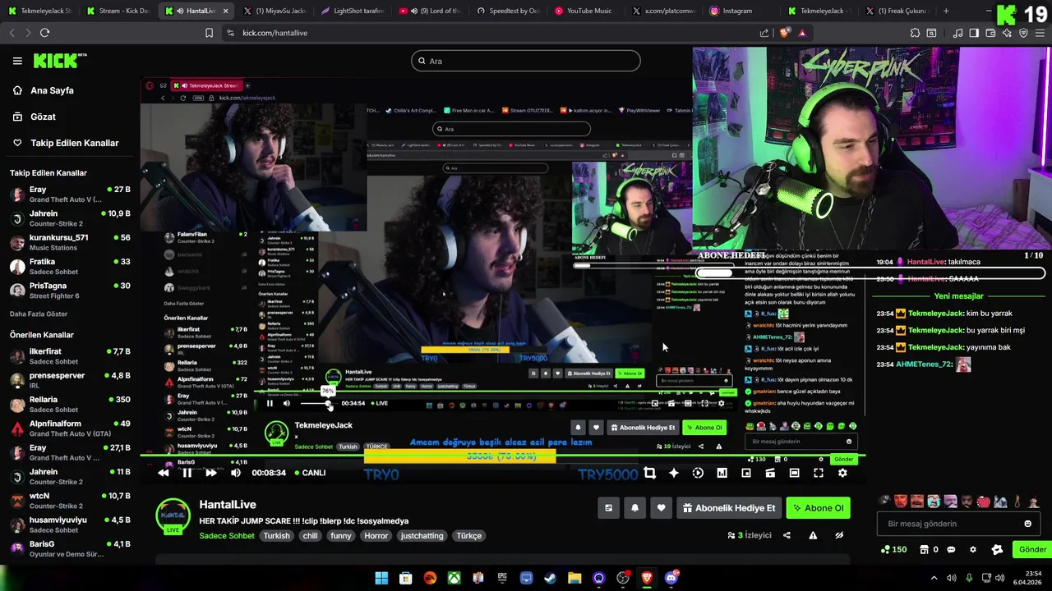Select the justchatting tag
This screenshot has width=1052, height=591.
coord(422,536)
